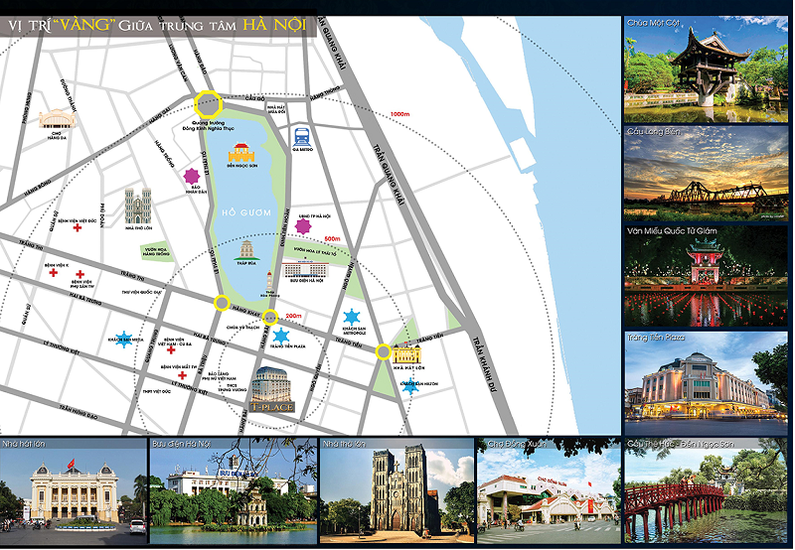The image size is (795, 550).
Task: Select the blue Tràng Tiền Plaza star
Action: [x=280, y=336]
